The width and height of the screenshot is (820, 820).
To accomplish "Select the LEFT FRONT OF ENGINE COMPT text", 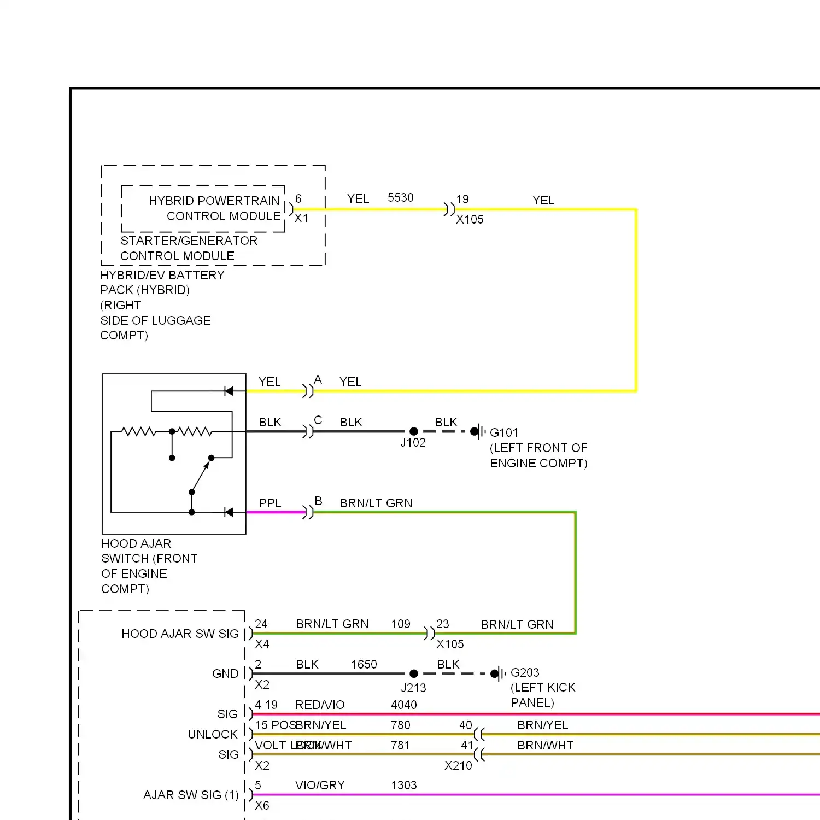I will pos(538,455).
